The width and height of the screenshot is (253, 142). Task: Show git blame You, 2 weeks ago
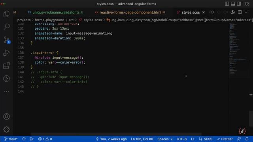(x=111, y=139)
